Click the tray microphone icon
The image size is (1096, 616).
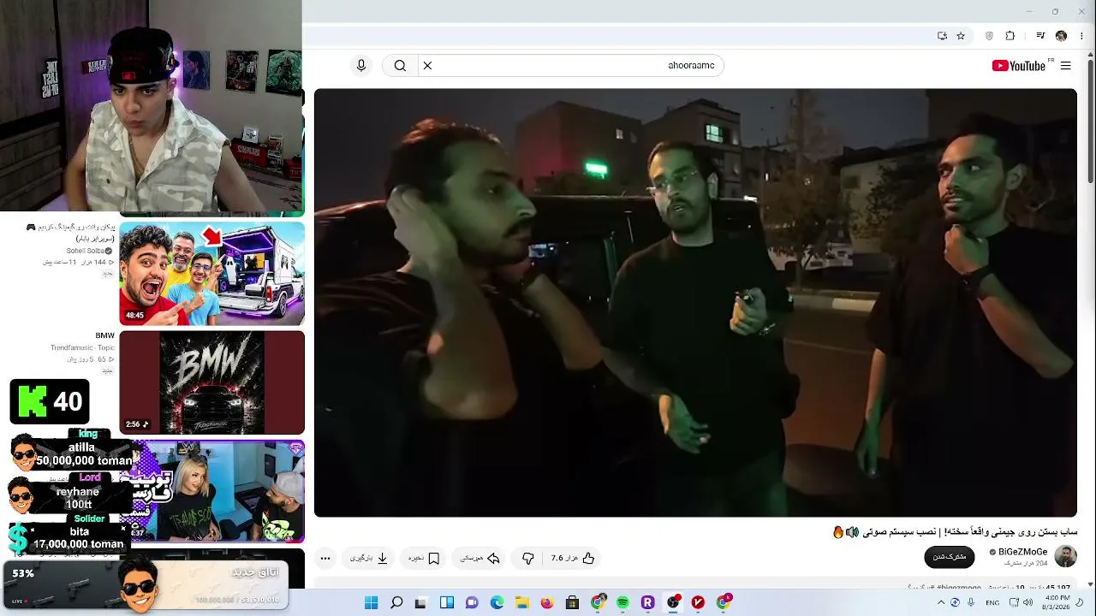[972, 602]
